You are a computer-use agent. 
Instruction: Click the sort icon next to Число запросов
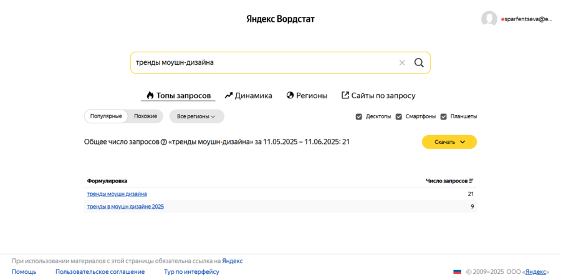[471, 181]
